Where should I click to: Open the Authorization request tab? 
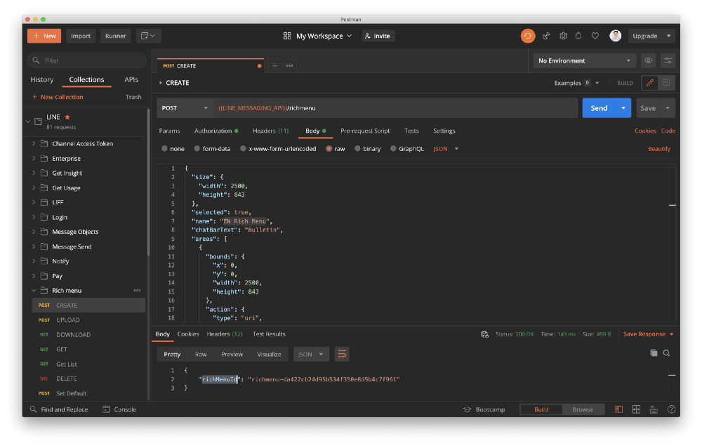[216, 131]
